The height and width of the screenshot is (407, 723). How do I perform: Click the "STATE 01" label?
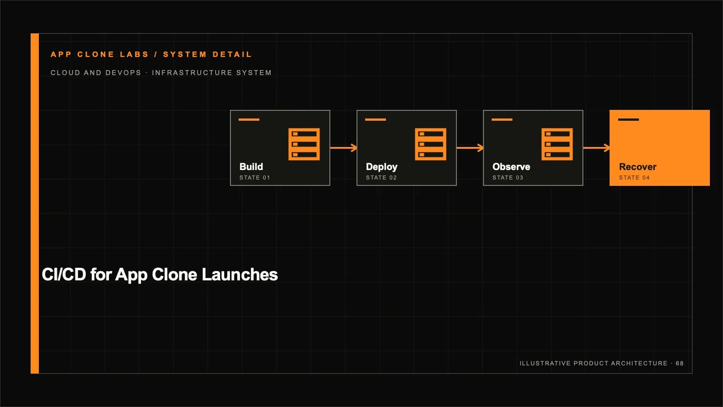[x=255, y=178]
